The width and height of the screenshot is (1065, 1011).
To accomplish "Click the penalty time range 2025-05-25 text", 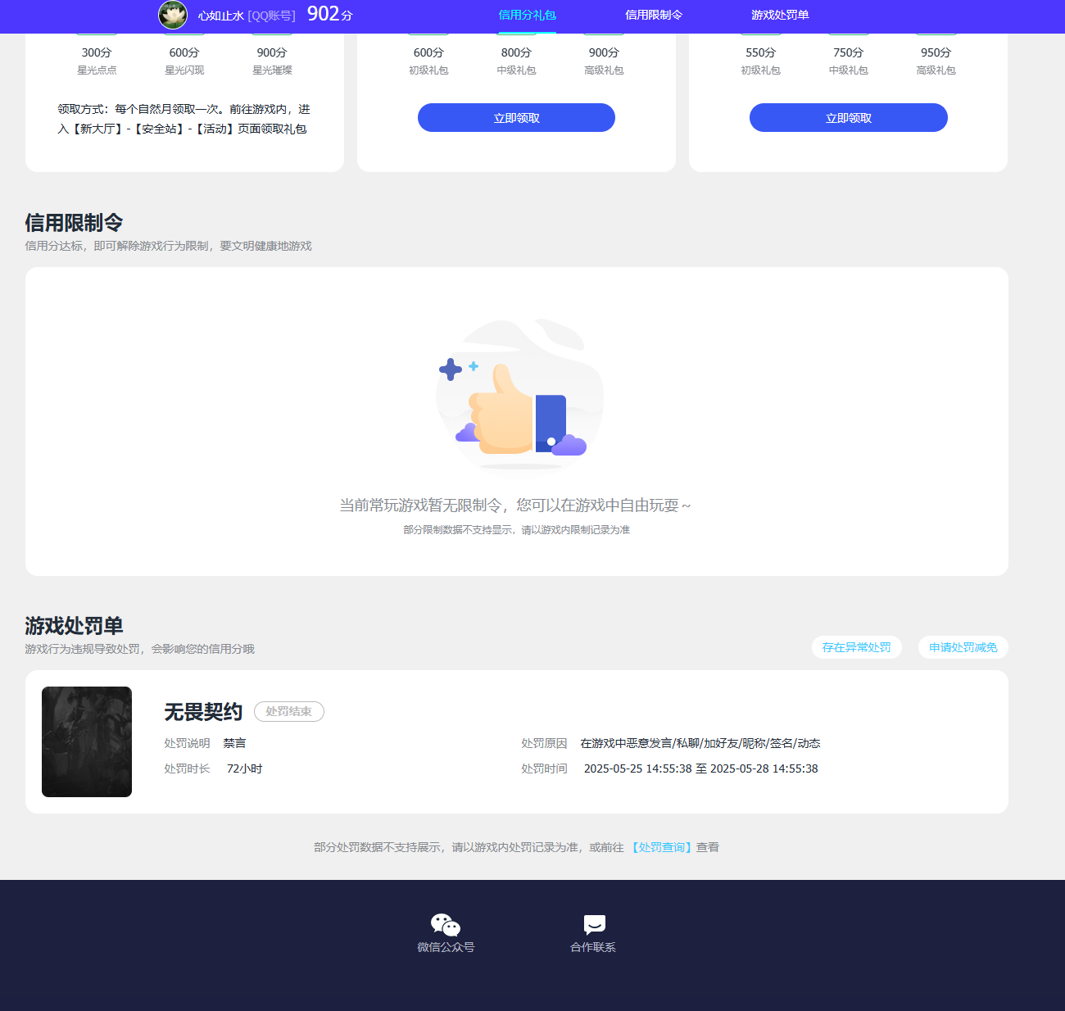I will 700,768.
